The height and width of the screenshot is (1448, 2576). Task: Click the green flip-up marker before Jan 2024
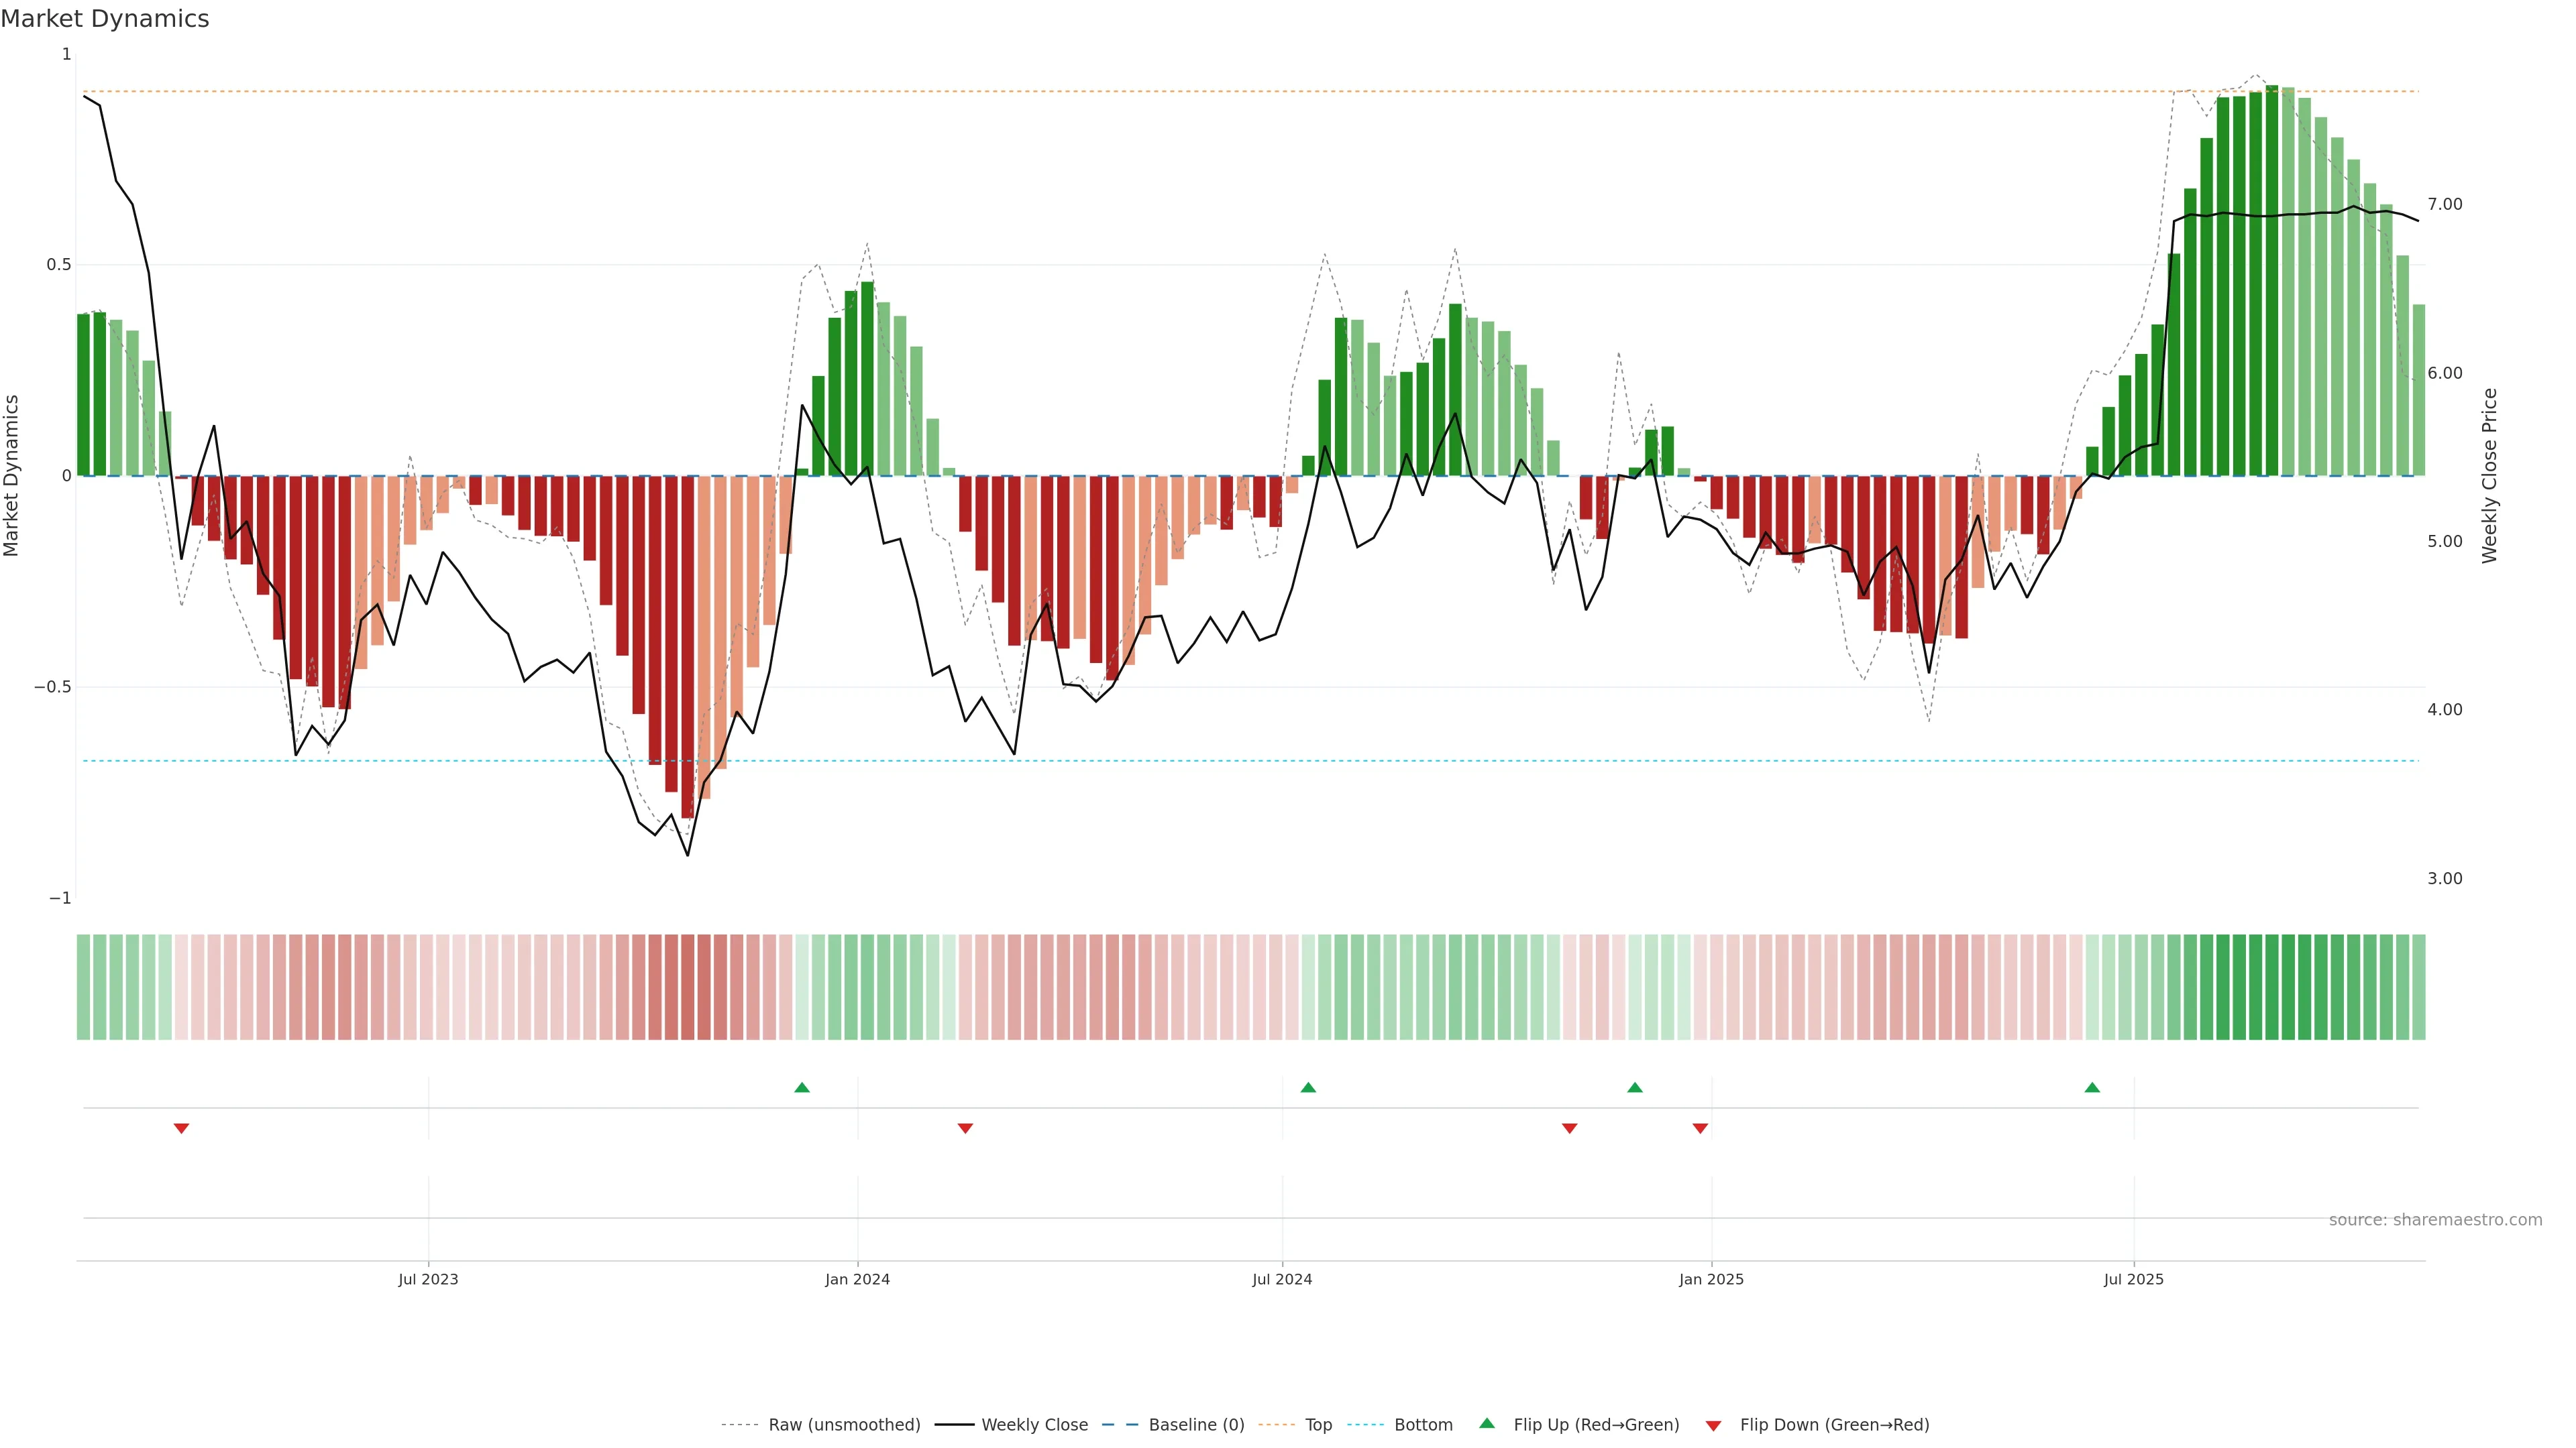tap(802, 1087)
